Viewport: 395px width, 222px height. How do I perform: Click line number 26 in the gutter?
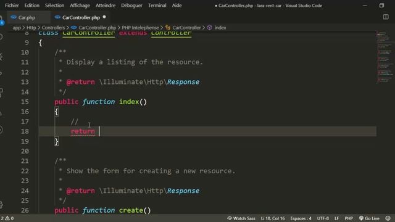point(25,210)
